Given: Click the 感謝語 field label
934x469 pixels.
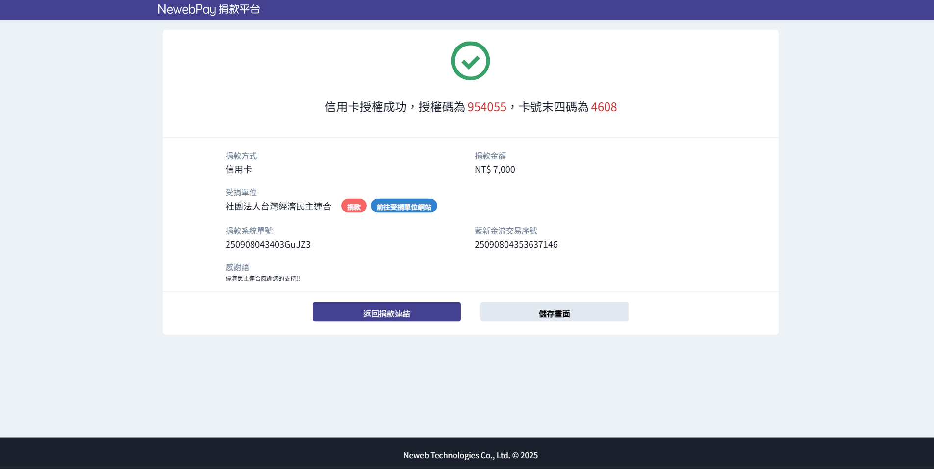Looking at the screenshot, I should [237, 267].
